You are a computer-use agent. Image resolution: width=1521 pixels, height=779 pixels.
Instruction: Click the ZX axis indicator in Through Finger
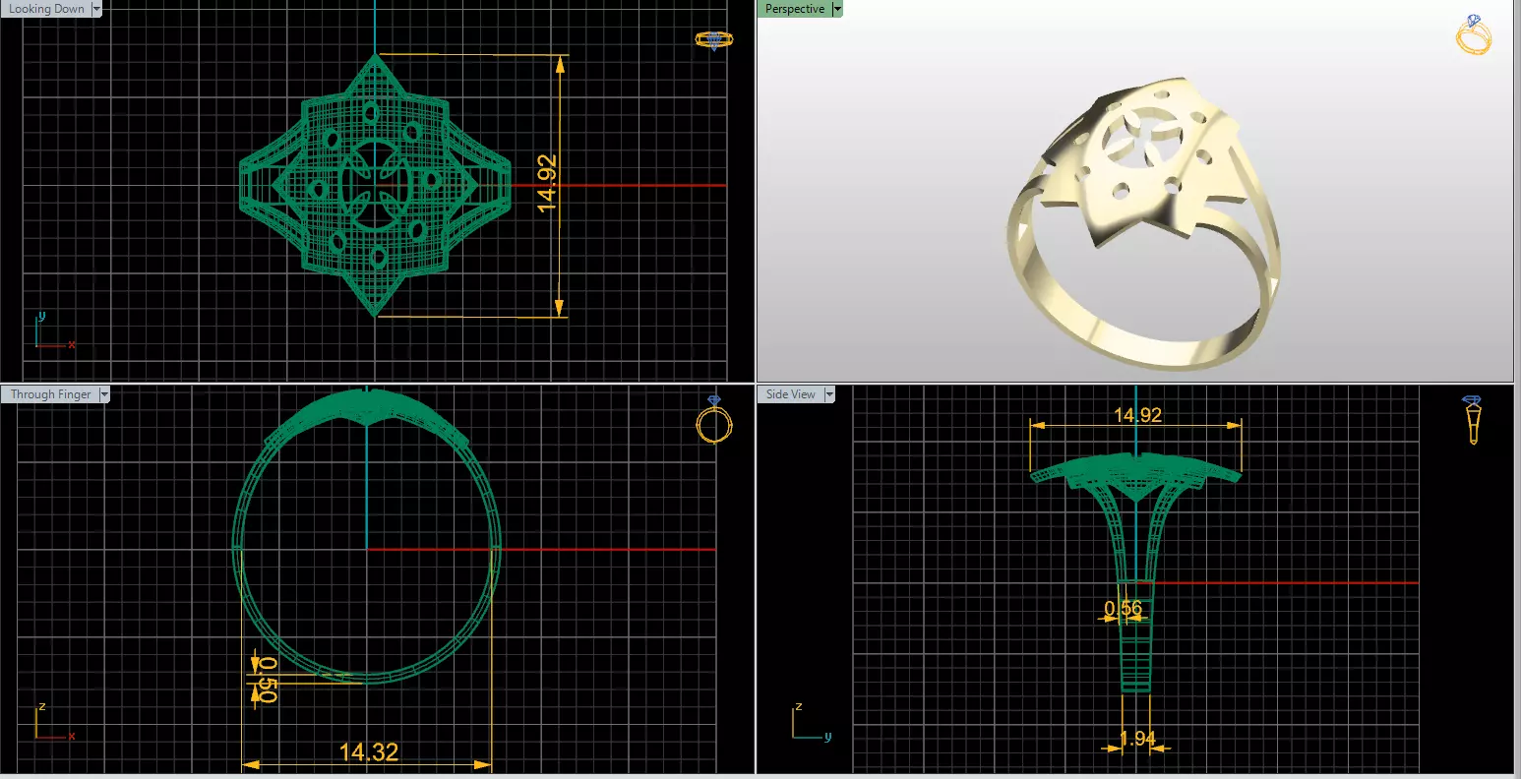(x=55, y=722)
